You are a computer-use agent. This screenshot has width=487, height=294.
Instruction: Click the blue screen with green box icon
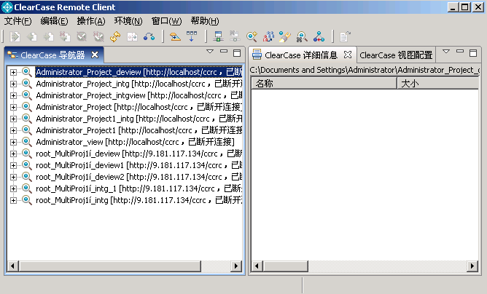[x=218, y=36]
